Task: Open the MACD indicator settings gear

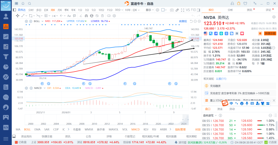Action: click(x=27, y=88)
